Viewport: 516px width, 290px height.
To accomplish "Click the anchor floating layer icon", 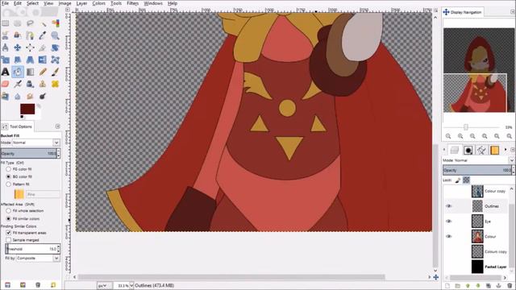I will click(498, 286).
